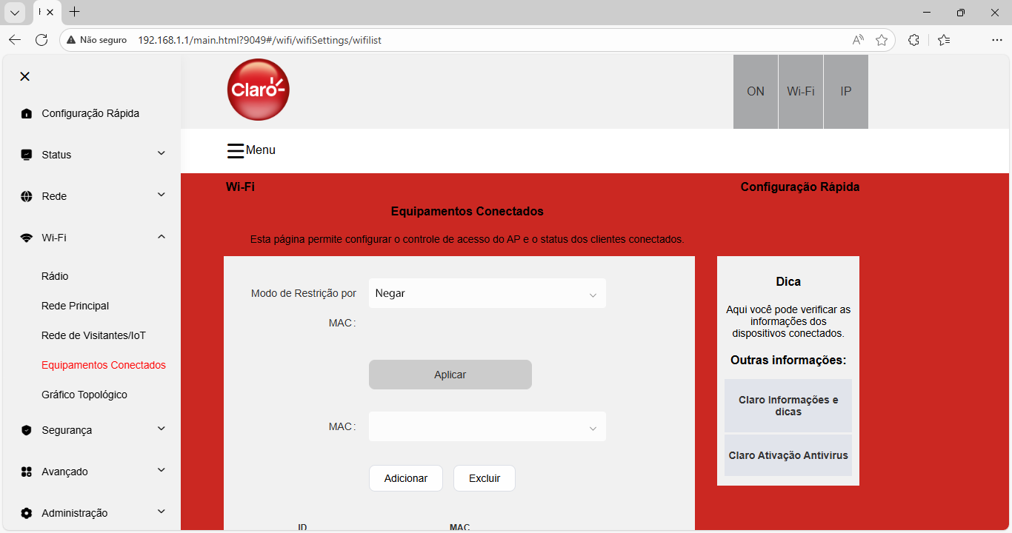The width and height of the screenshot is (1012, 533).
Task: Click the Configuração Rápida home icon
Action: [27, 113]
